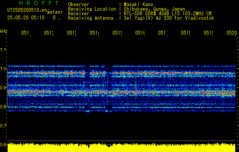Click the 0519 time marker
239x152 pixels.
point(208,33)
